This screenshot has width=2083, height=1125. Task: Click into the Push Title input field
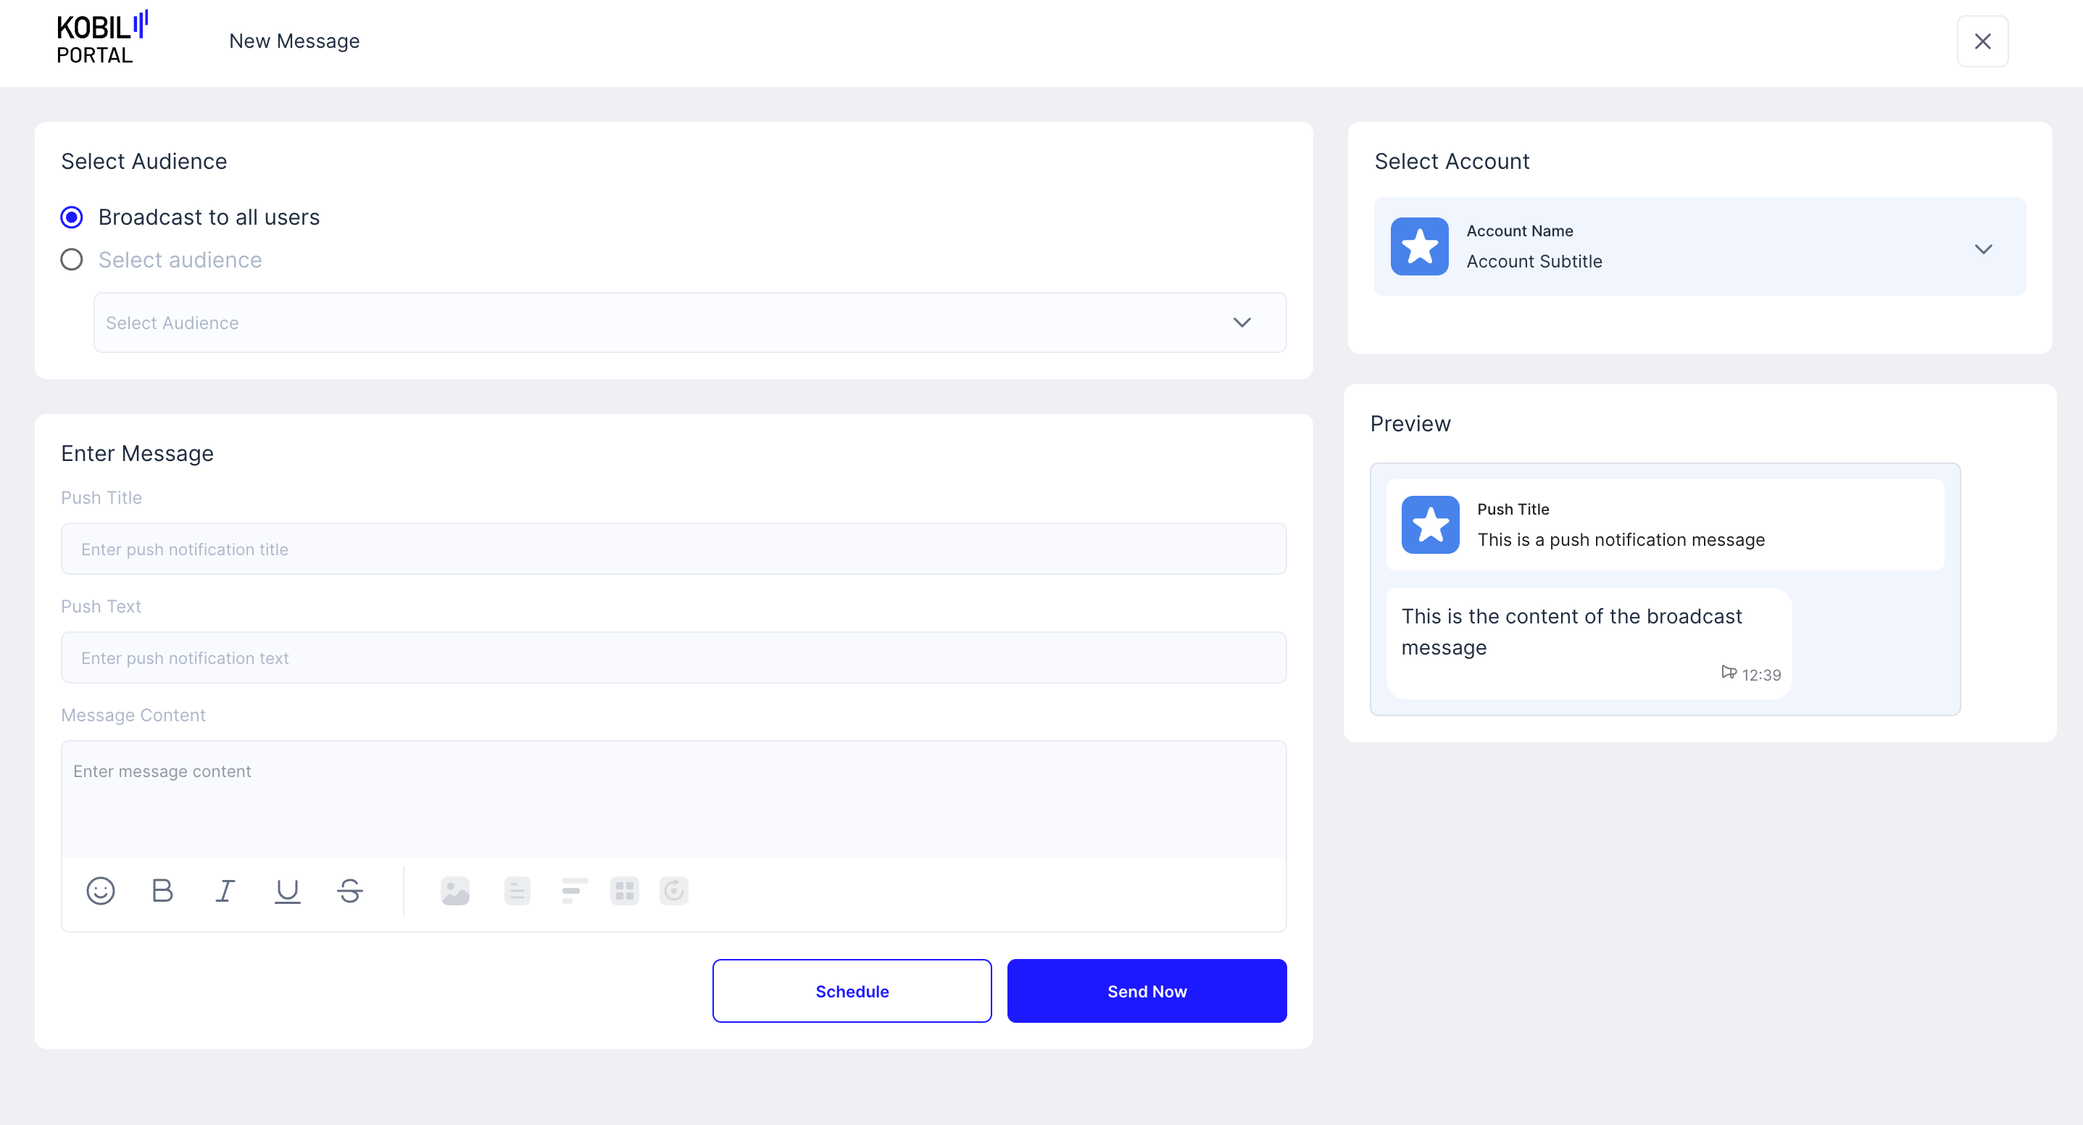(673, 549)
